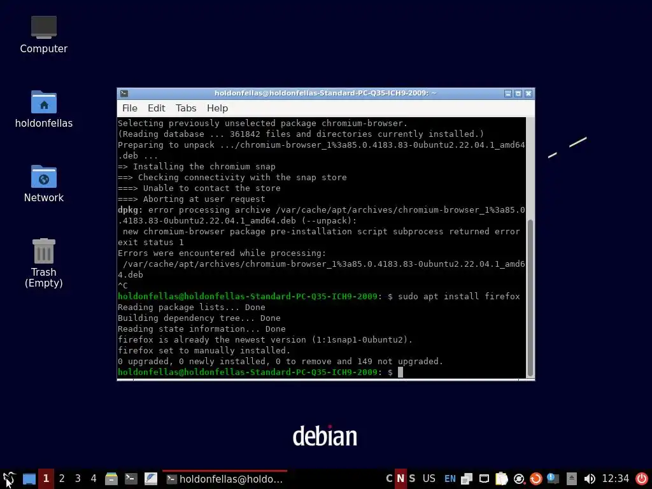Launch the terminal from the quick launch
The image size is (652, 489).
coord(131,479)
